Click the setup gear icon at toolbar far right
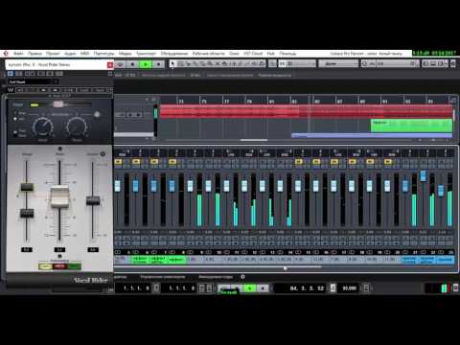Viewport: 460px width, 345px height. click(453, 64)
